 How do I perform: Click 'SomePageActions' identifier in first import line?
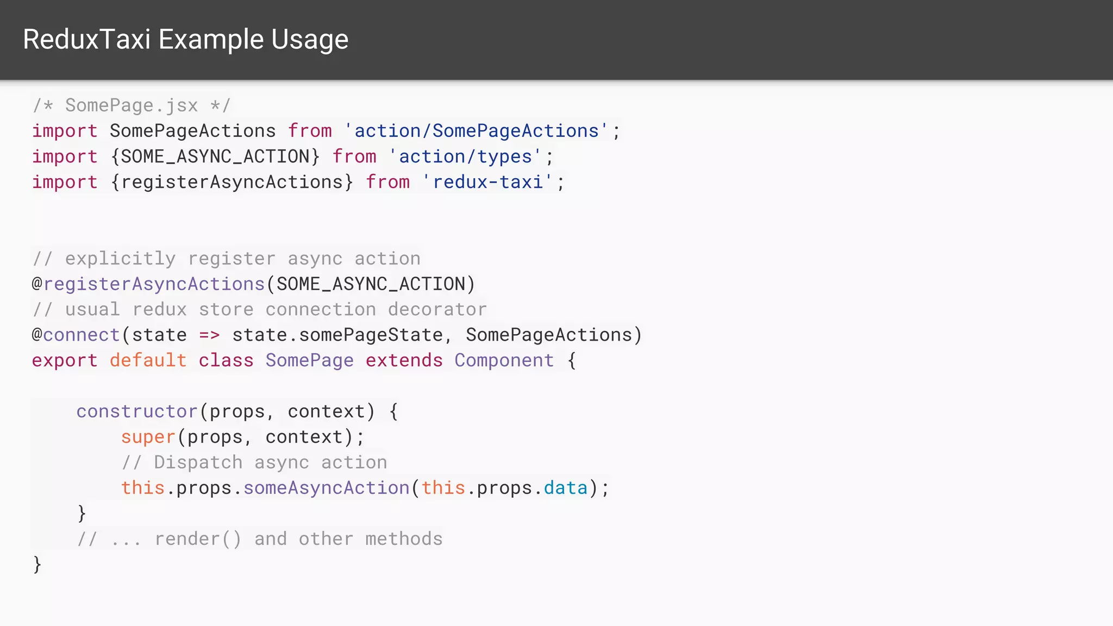(x=193, y=131)
